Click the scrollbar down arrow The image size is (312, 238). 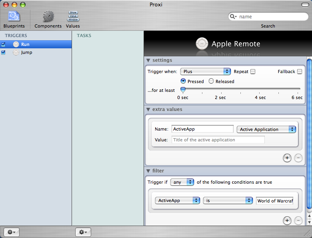pyautogui.click(x=309, y=222)
